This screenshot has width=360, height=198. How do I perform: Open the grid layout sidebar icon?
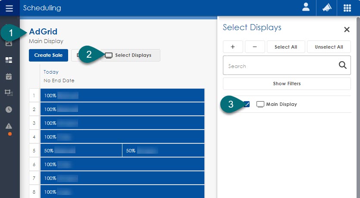(9, 60)
